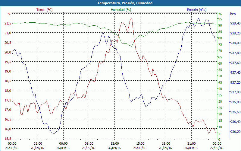The image size is (241, 151).
Task: Click temperature axis value "19,0"
Action: tap(8, 71)
